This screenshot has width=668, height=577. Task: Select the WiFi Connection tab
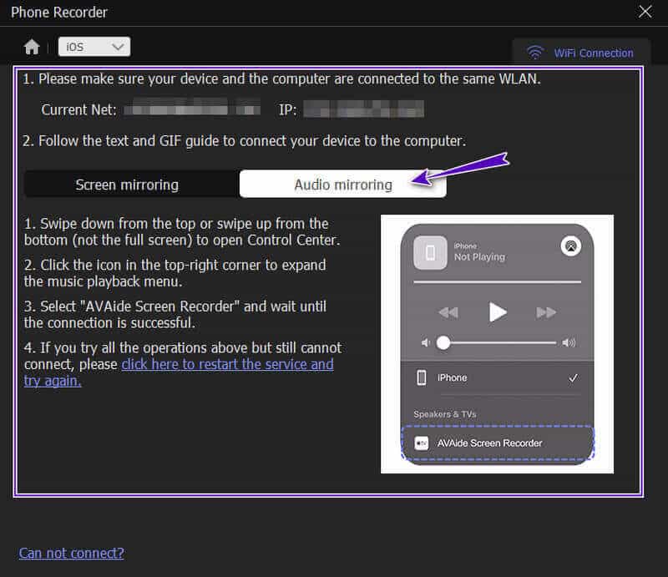580,53
